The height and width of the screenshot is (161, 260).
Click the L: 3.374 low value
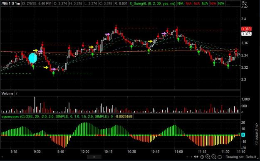(90, 3)
